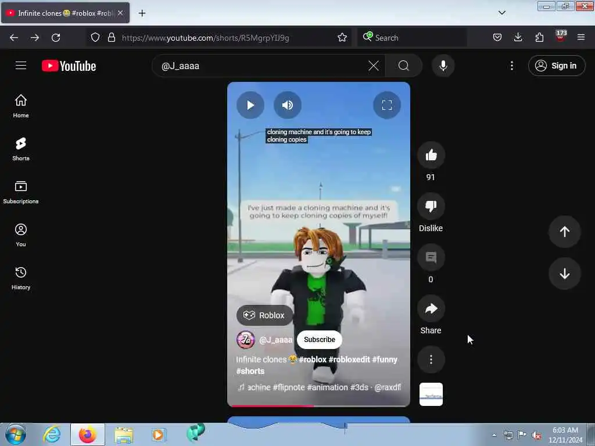
Task: Open the Short's more actions menu
Action: tap(431, 359)
